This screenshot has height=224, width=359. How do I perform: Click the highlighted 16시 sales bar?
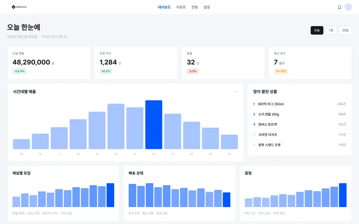[x=154, y=124]
